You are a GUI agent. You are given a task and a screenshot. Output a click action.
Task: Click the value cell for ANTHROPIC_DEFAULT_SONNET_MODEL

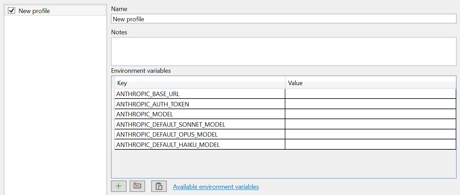click(371, 124)
